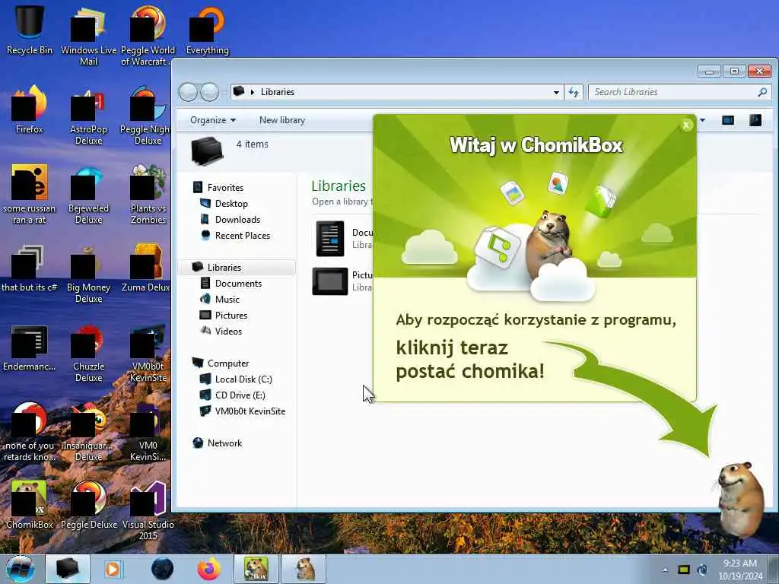Click the Explorer back arrow button
The image size is (779, 584).
click(189, 92)
